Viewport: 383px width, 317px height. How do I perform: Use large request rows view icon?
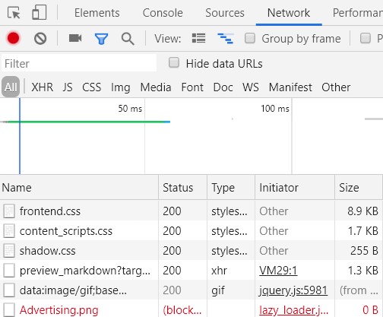coord(199,38)
